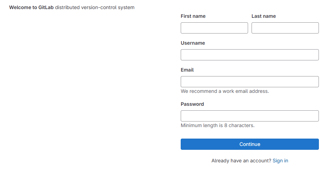Click the work email recommendation hint
The image size is (329, 177).
(225, 91)
